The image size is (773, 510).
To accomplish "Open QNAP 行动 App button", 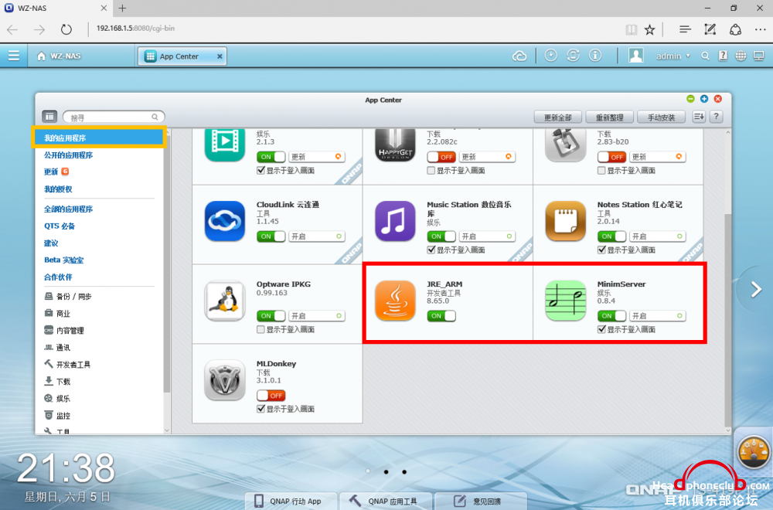I will pyautogui.click(x=291, y=501).
